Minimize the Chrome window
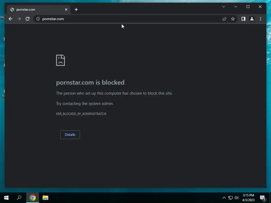The width and height of the screenshot is (271, 203). pyautogui.click(x=236, y=7)
